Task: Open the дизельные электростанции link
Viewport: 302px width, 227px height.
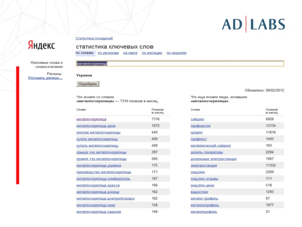Action: coord(214,159)
